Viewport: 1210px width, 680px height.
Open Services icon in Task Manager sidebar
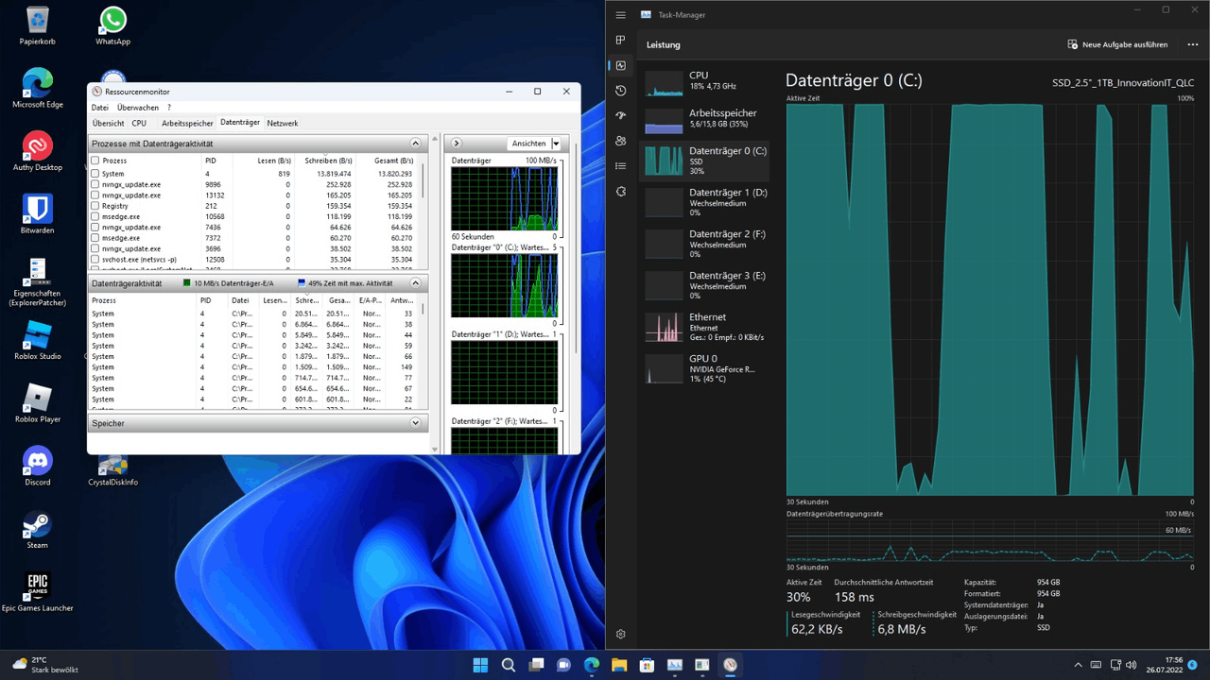point(620,191)
